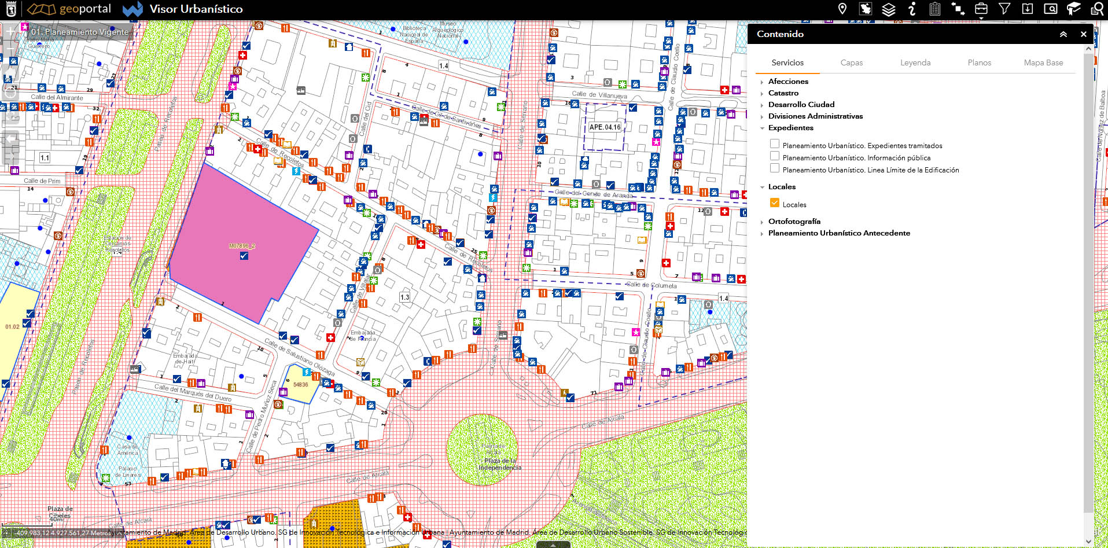Uncheck the Locales layer checkbox

(x=775, y=203)
